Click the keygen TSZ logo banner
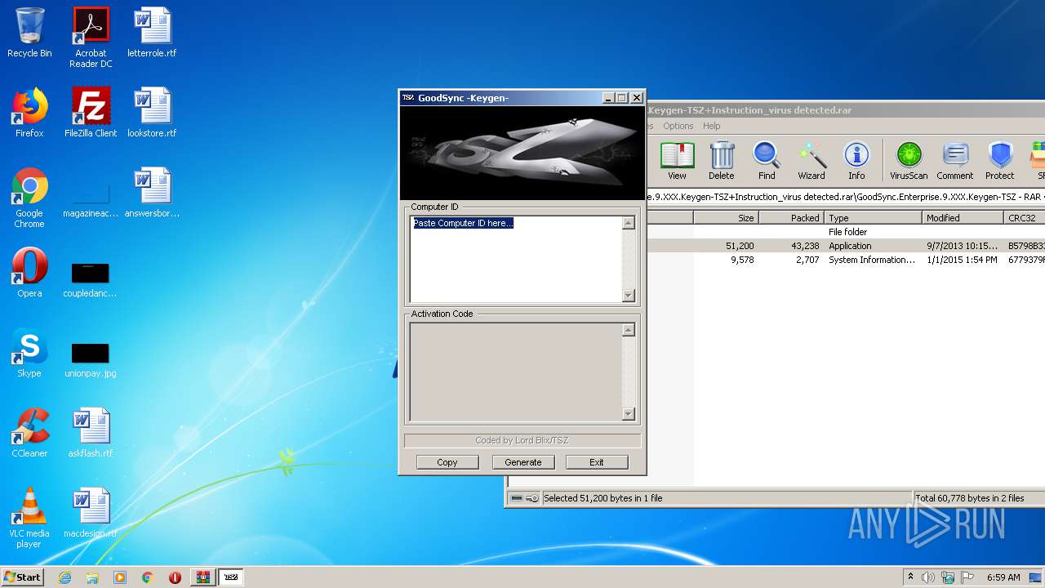Screen dimensions: 1045x588 (x=522, y=153)
